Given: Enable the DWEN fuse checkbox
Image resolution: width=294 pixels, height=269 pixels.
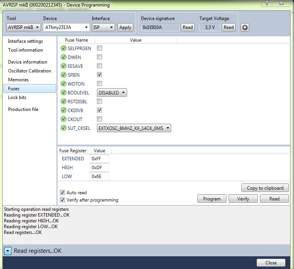Looking at the screenshot, I should (x=99, y=57).
